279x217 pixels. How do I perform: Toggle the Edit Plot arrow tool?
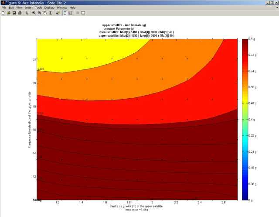coord(27,13)
